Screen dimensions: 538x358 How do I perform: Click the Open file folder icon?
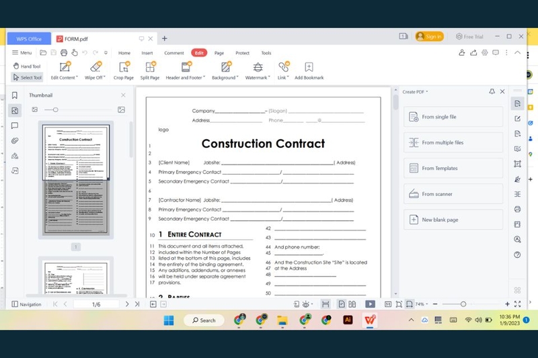point(43,52)
